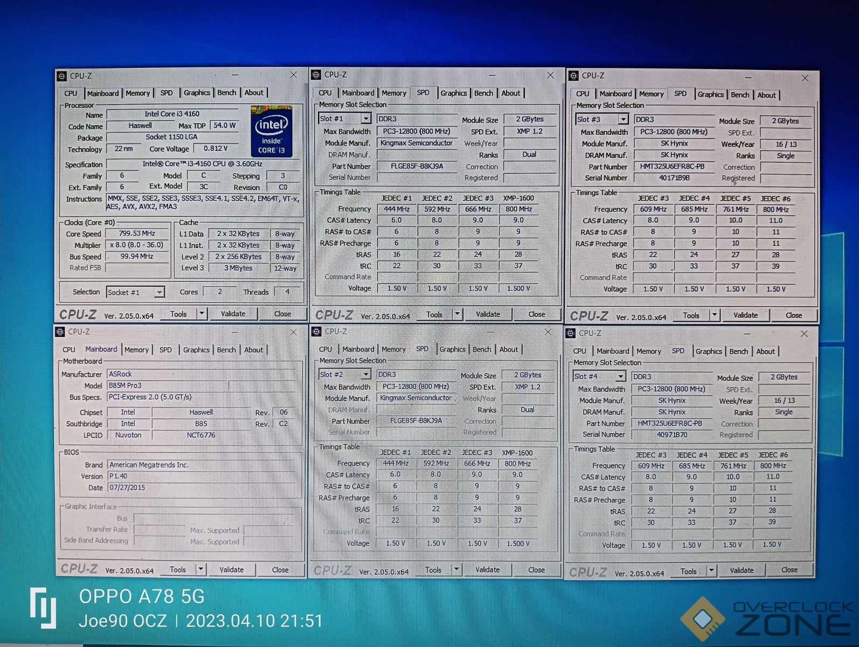Click part number HMT325U6EFR8C-PB in Slot #3
This screenshot has height=647, width=859.
point(673,167)
